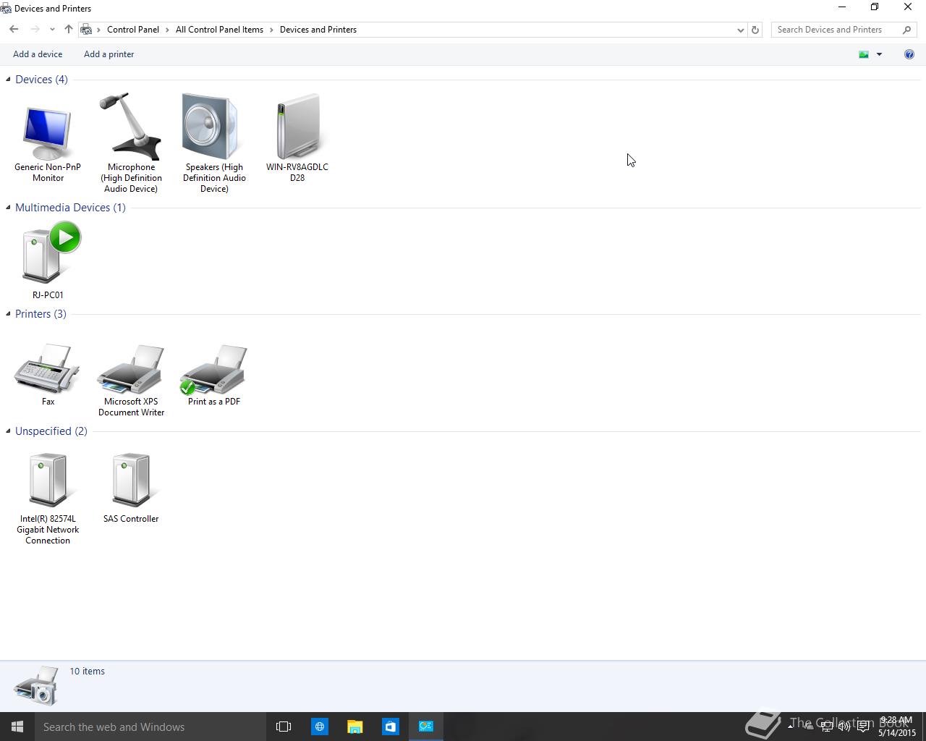Image resolution: width=926 pixels, height=741 pixels.
Task: Launch the browser globe icon on the taskbar
Action: (319, 727)
